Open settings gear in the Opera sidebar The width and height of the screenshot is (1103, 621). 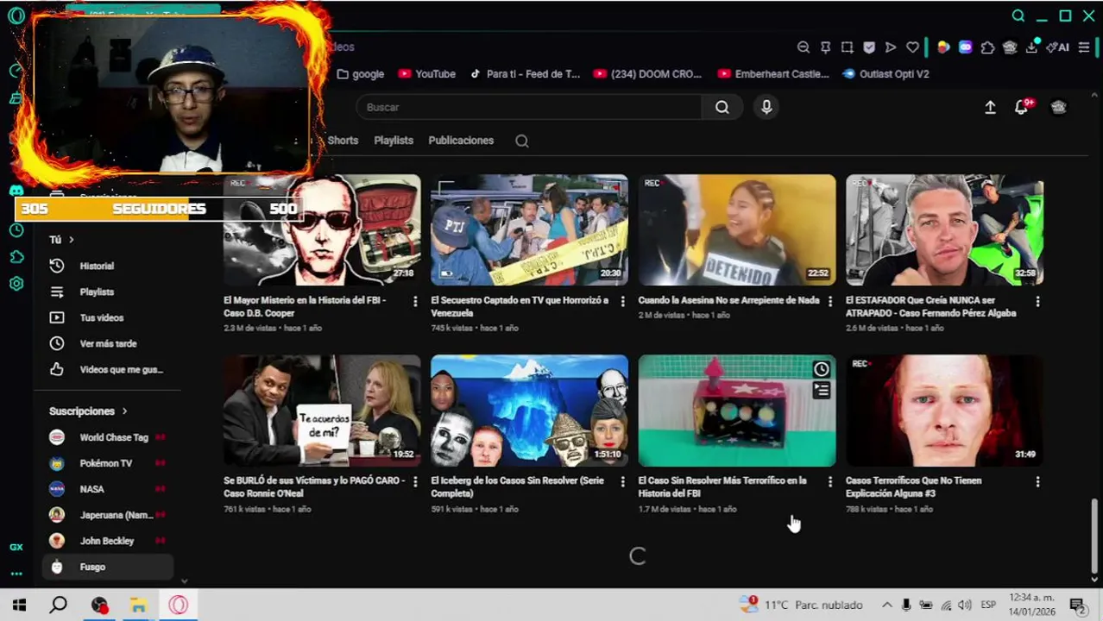point(16,284)
